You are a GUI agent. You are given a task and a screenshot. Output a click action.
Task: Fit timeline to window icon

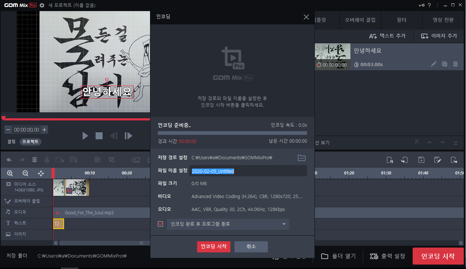click(x=41, y=173)
